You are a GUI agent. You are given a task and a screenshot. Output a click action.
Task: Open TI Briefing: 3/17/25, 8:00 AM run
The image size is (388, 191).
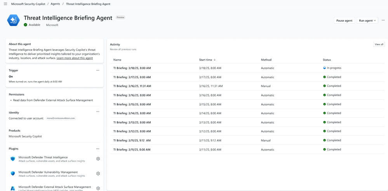coord(132,77)
